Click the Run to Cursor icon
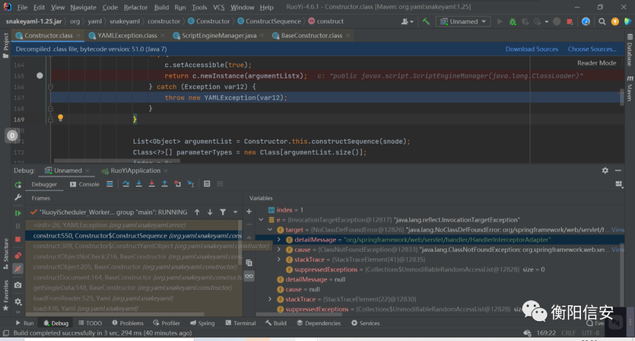The height and width of the screenshot is (341, 635). 190,184
